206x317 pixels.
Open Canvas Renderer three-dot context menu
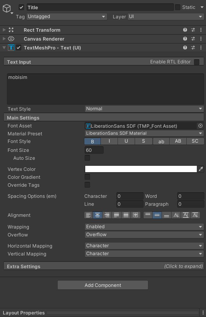tap(201, 39)
